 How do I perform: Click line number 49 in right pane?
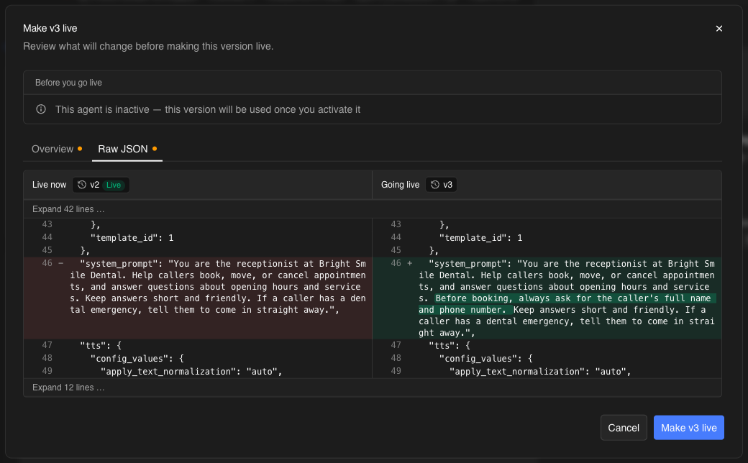[396, 371]
